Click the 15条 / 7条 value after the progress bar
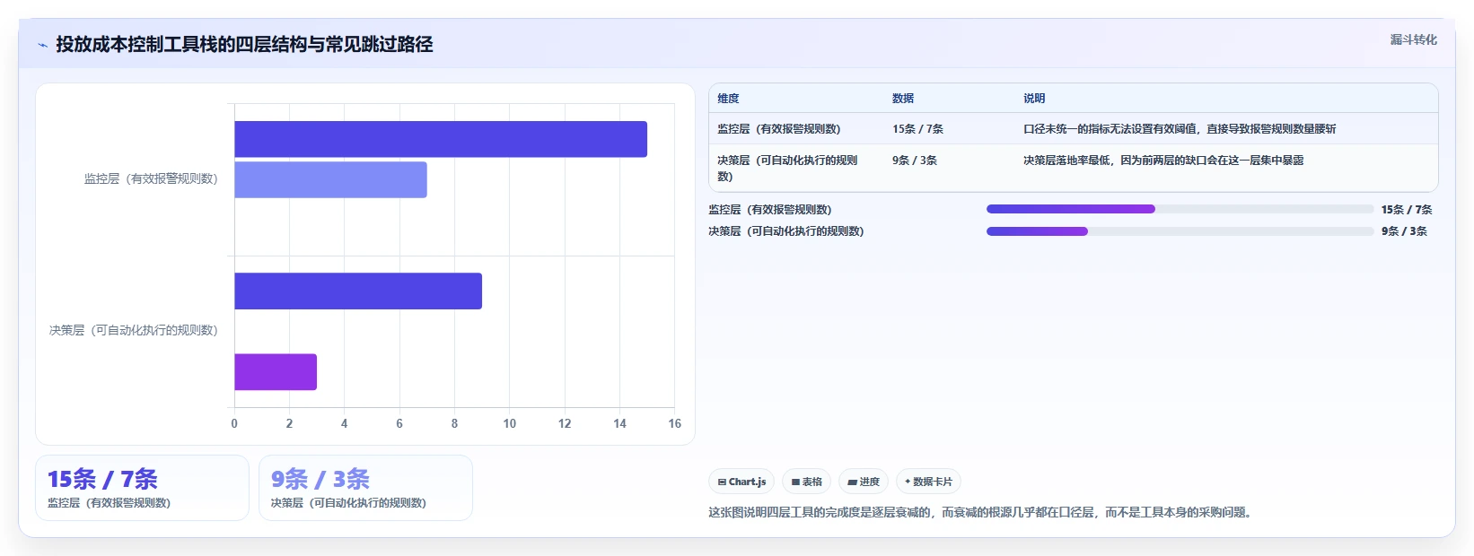 pos(1407,210)
